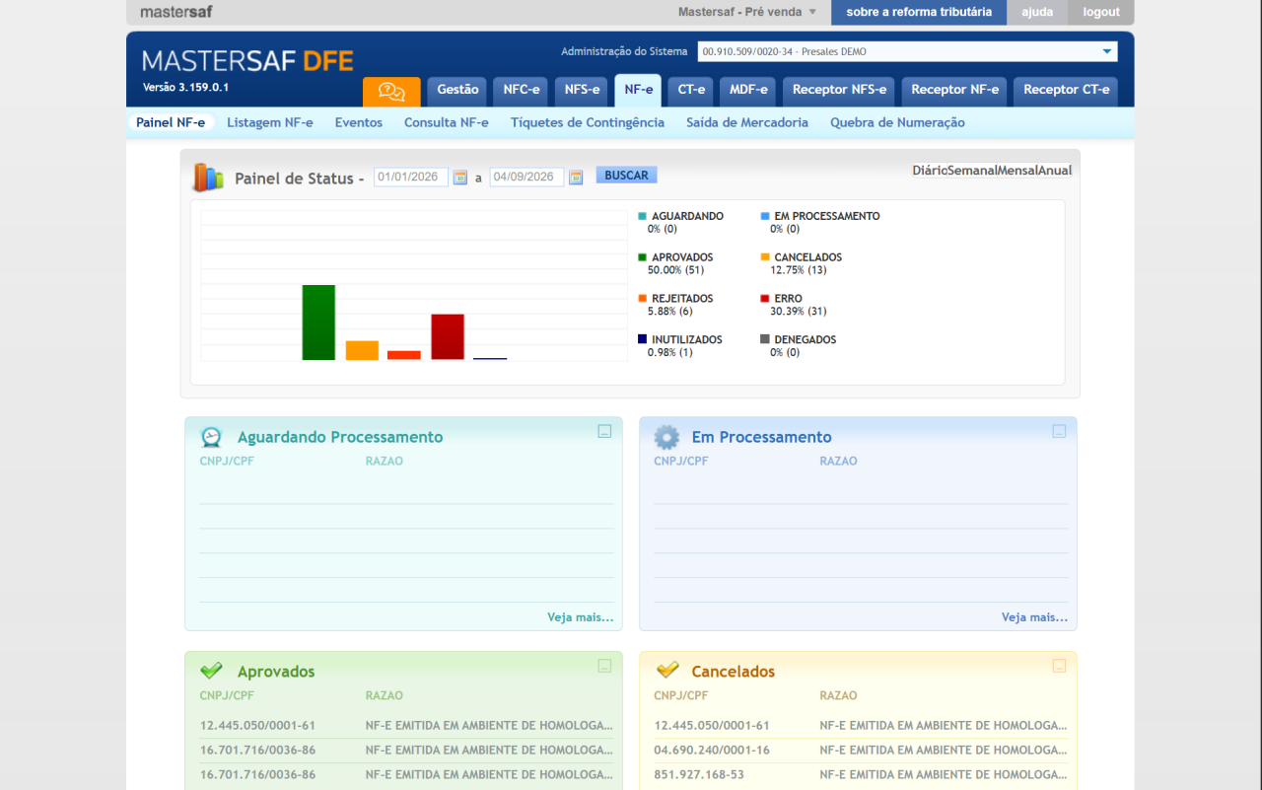
Task: Click the BUSCAR button
Action: 626,176
